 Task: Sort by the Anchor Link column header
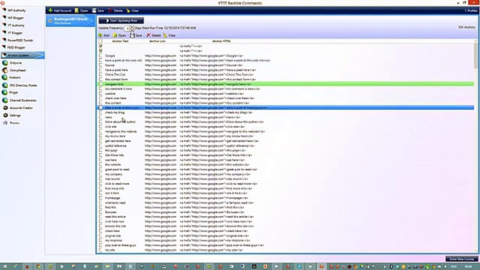(157, 41)
